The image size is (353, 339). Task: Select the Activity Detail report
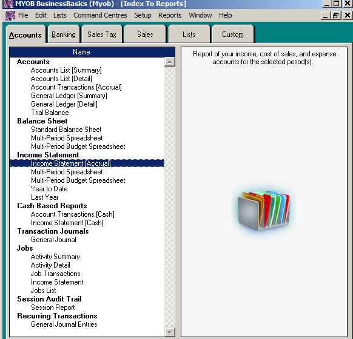pyautogui.click(x=50, y=265)
